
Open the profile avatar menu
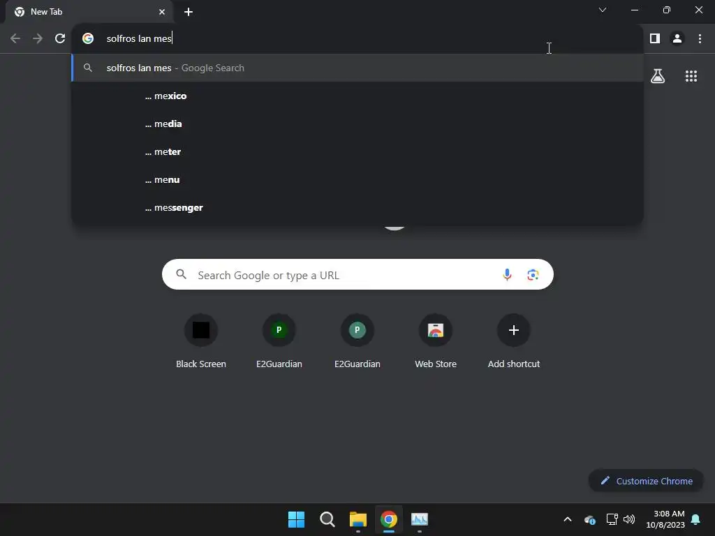[x=677, y=38]
